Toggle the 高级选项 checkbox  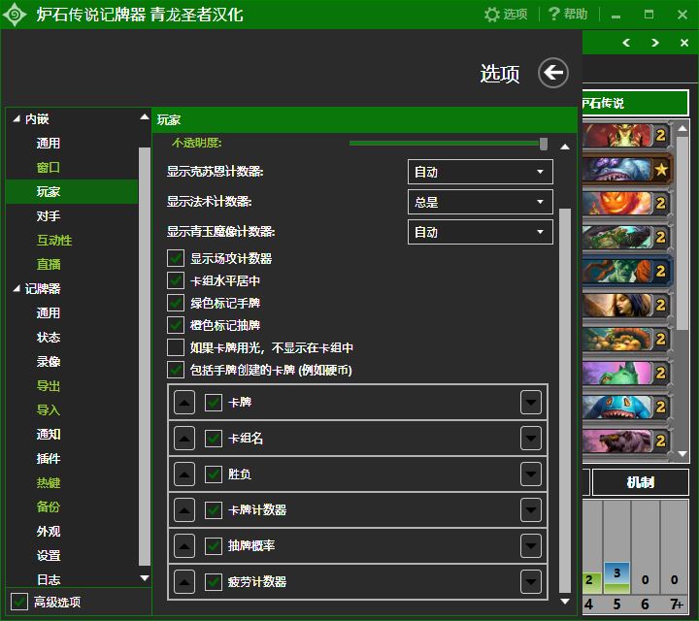point(19,602)
